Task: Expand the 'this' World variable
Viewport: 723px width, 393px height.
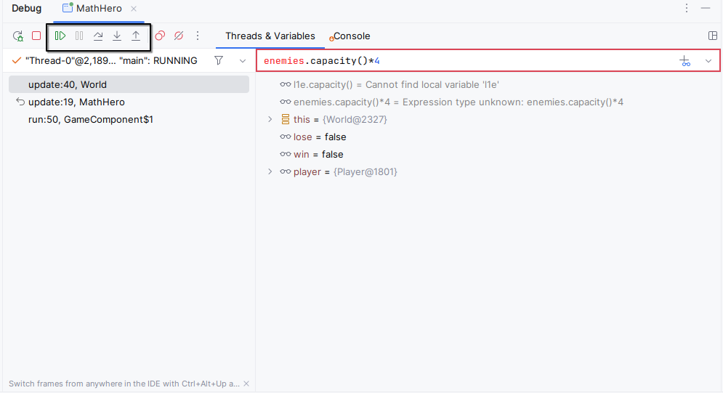Action: (270, 119)
